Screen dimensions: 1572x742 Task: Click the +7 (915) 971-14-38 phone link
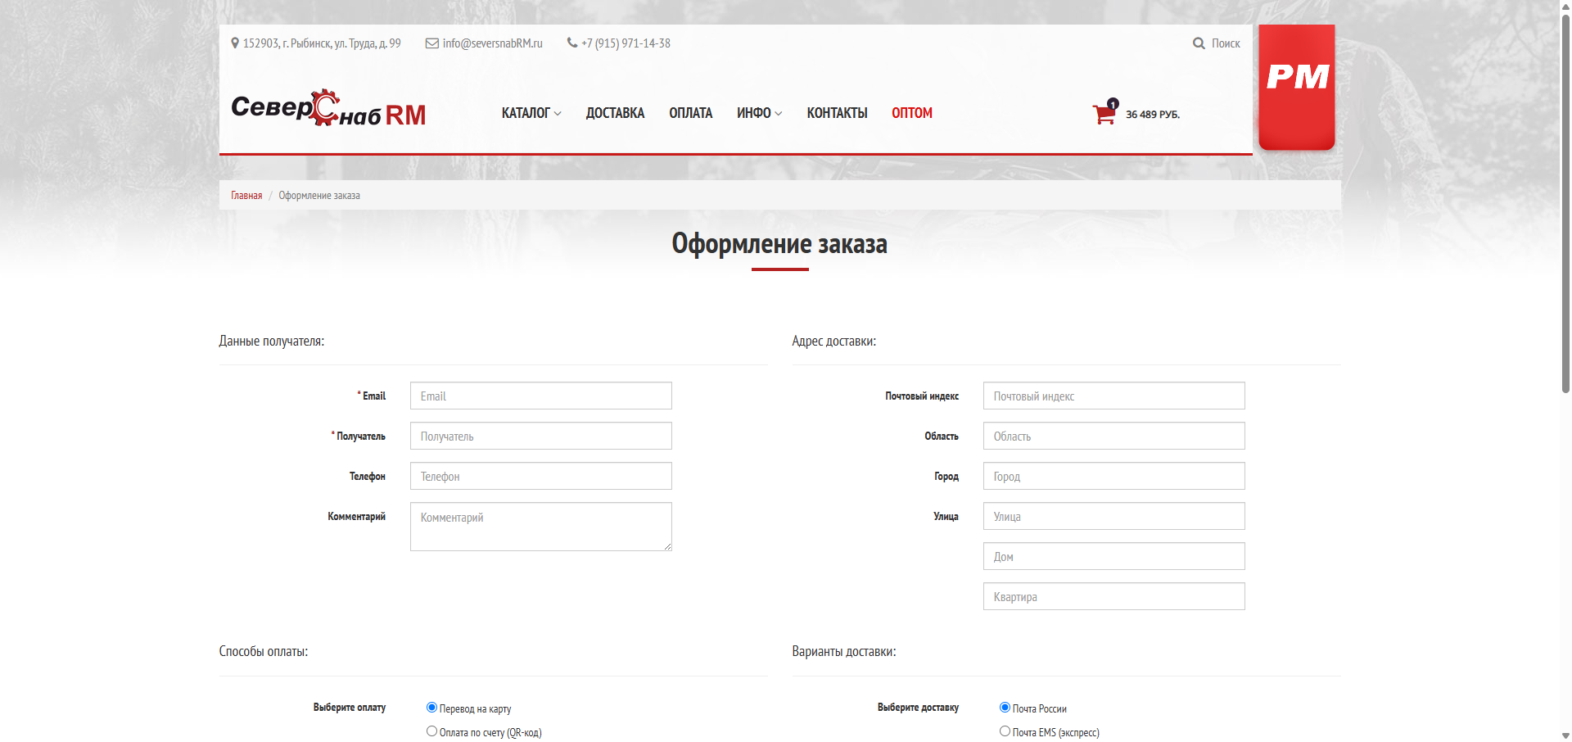626,43
